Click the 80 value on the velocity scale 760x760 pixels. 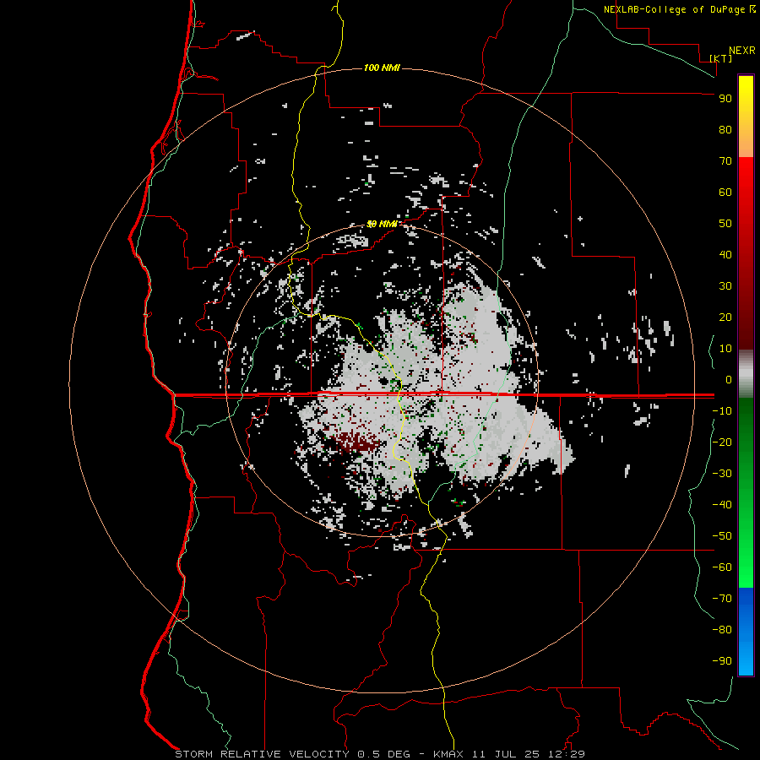point(725,129)
